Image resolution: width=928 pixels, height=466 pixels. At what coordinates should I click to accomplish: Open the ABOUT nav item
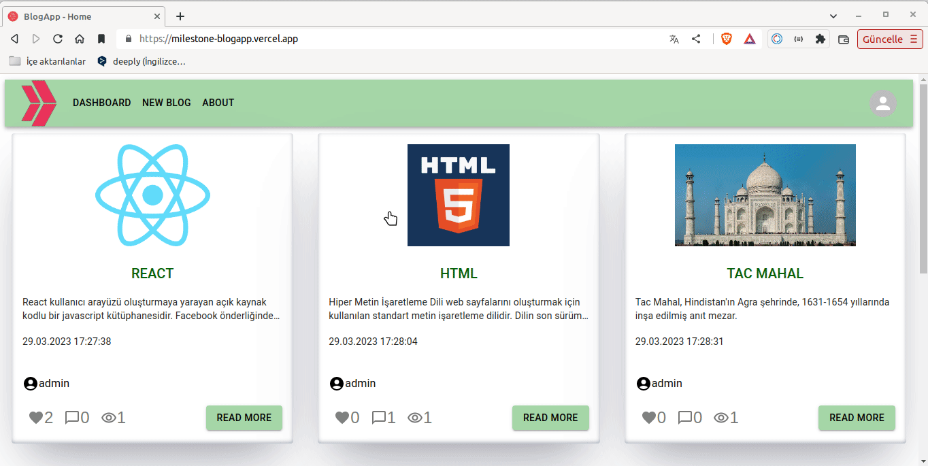218,103
